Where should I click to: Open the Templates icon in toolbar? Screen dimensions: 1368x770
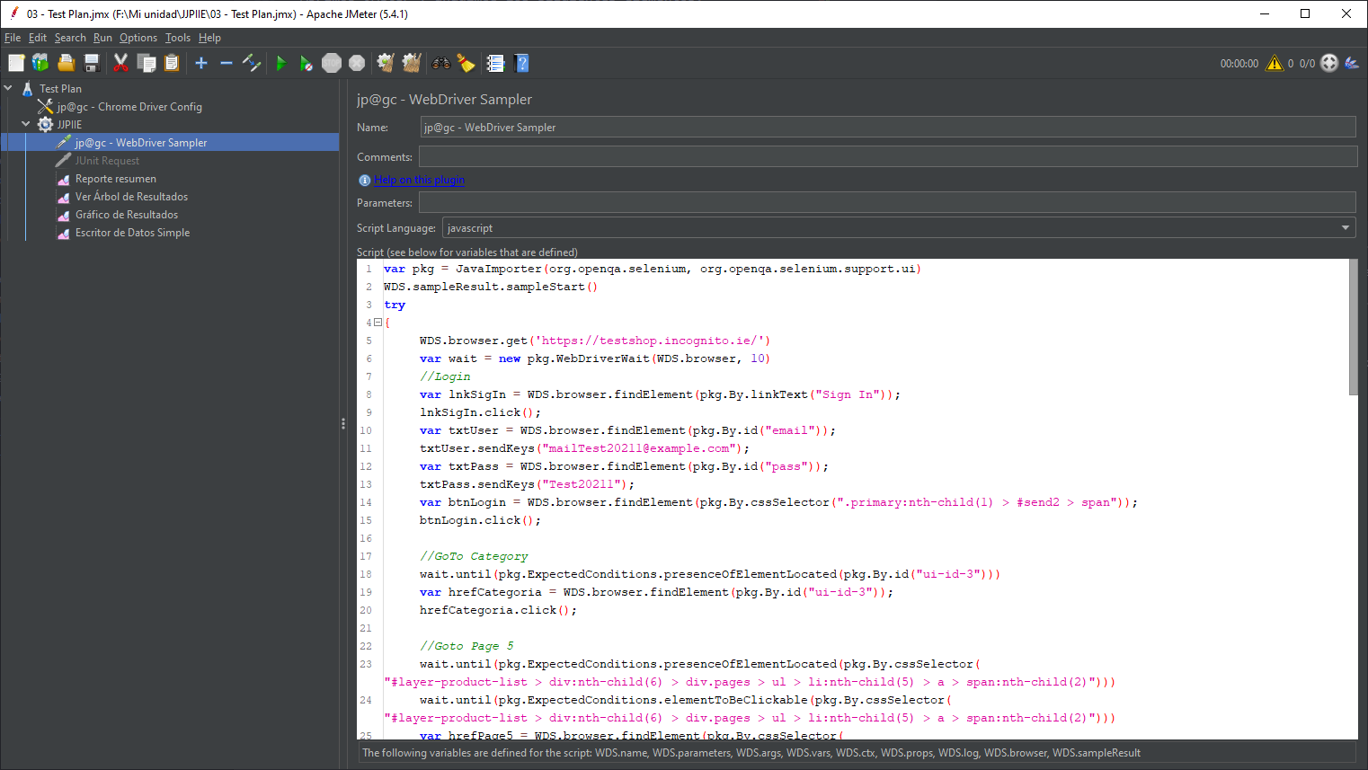point(40,63)
